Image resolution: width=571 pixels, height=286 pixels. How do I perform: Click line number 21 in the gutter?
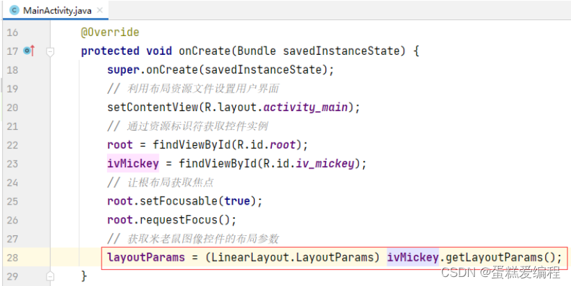(x=12, y=126)
